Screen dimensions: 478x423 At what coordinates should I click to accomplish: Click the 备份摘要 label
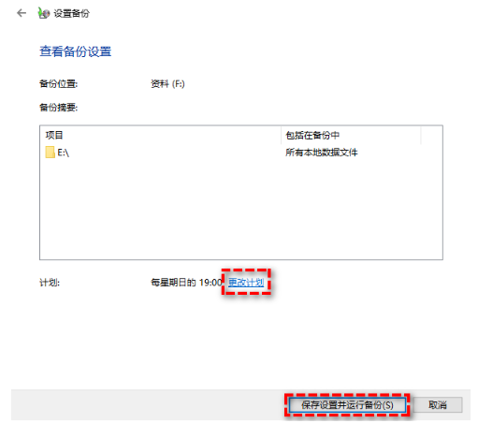tap(58, 108)
